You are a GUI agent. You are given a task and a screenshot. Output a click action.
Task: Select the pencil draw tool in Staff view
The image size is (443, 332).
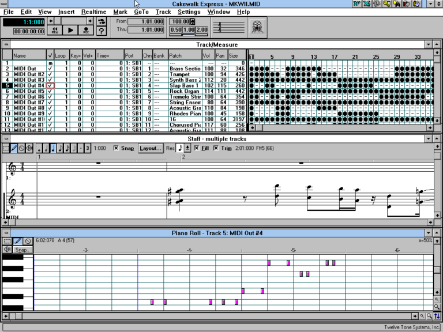click(14, 148)
